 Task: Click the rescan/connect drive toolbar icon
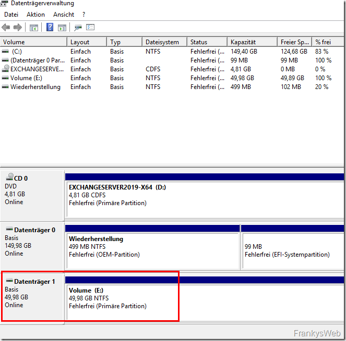click(78, 27)
